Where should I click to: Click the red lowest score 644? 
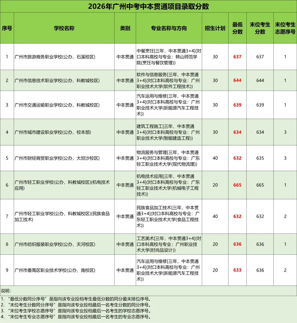237,81
